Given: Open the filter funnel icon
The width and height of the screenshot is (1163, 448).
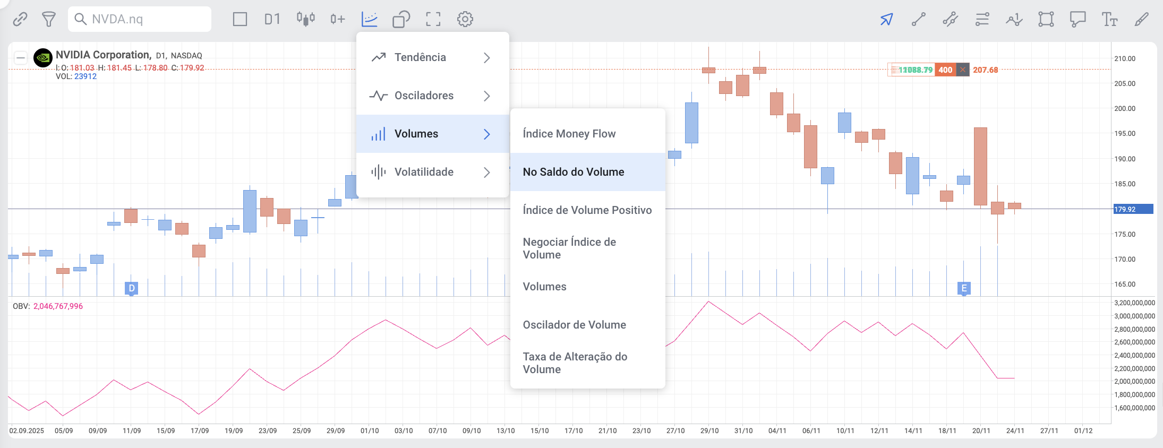Looking at the screenshot, I should coord(49,19).
